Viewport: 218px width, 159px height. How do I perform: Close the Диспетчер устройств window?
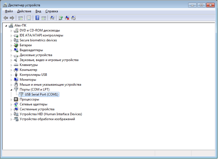[210, 5]
